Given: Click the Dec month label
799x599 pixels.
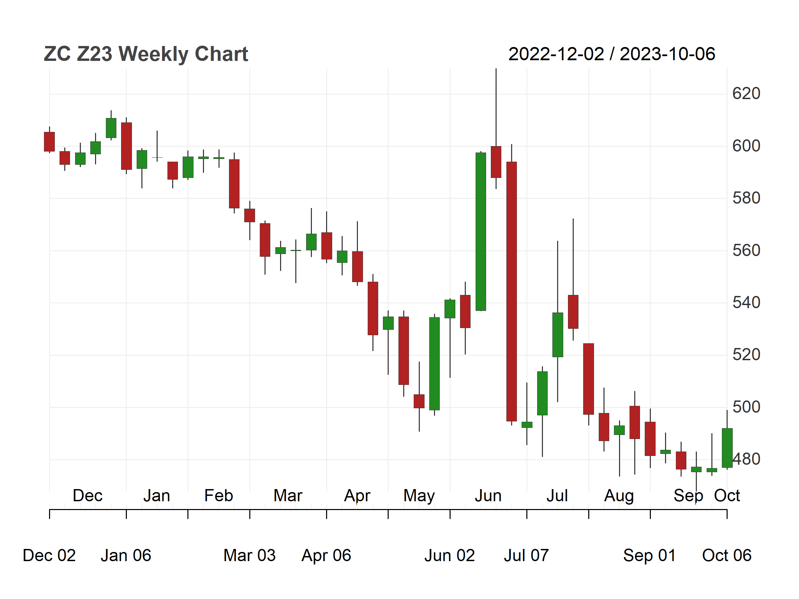Looking at the screenshot, I should point(88,496).
